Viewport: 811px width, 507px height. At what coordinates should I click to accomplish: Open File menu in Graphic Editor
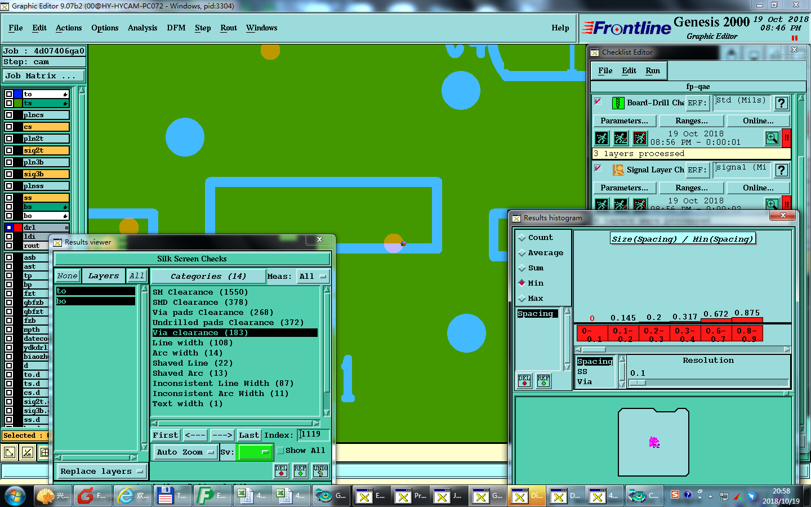coord(16,28)
